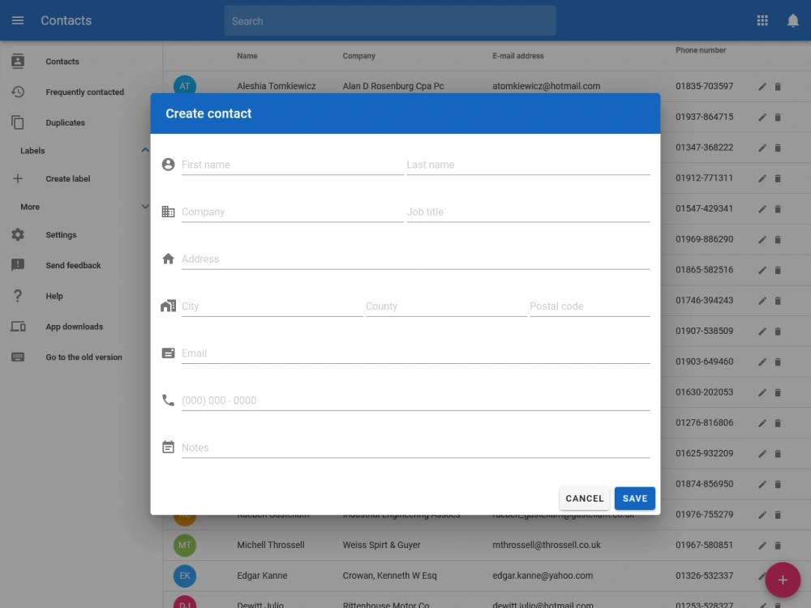Open Frequently contacted in the sidebar
The image size is (811, 608).
[x=85, y=92]
